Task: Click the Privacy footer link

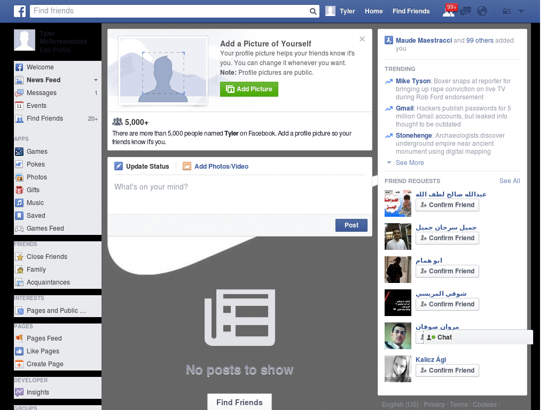Action: [x=434, y=405]
